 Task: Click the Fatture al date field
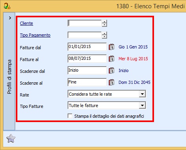pos(87,59)
